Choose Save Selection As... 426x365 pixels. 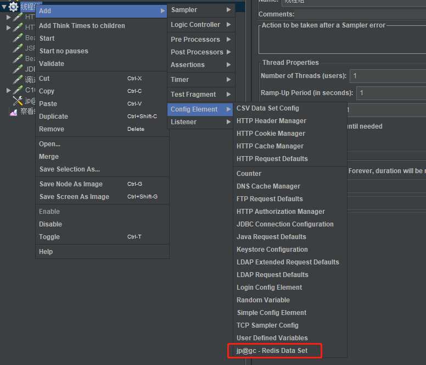tap(102, 169)
